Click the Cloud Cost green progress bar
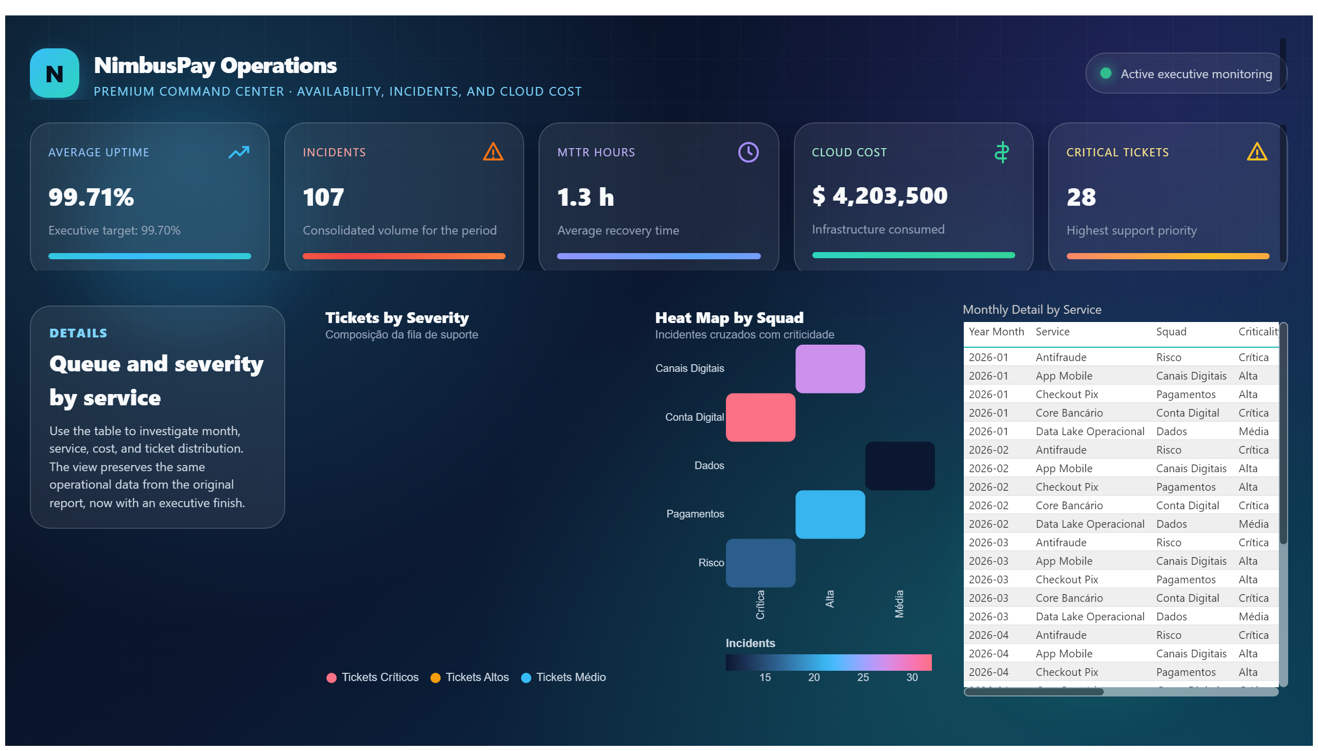Viewport: 1318px width, 751px height. [913, 255]
